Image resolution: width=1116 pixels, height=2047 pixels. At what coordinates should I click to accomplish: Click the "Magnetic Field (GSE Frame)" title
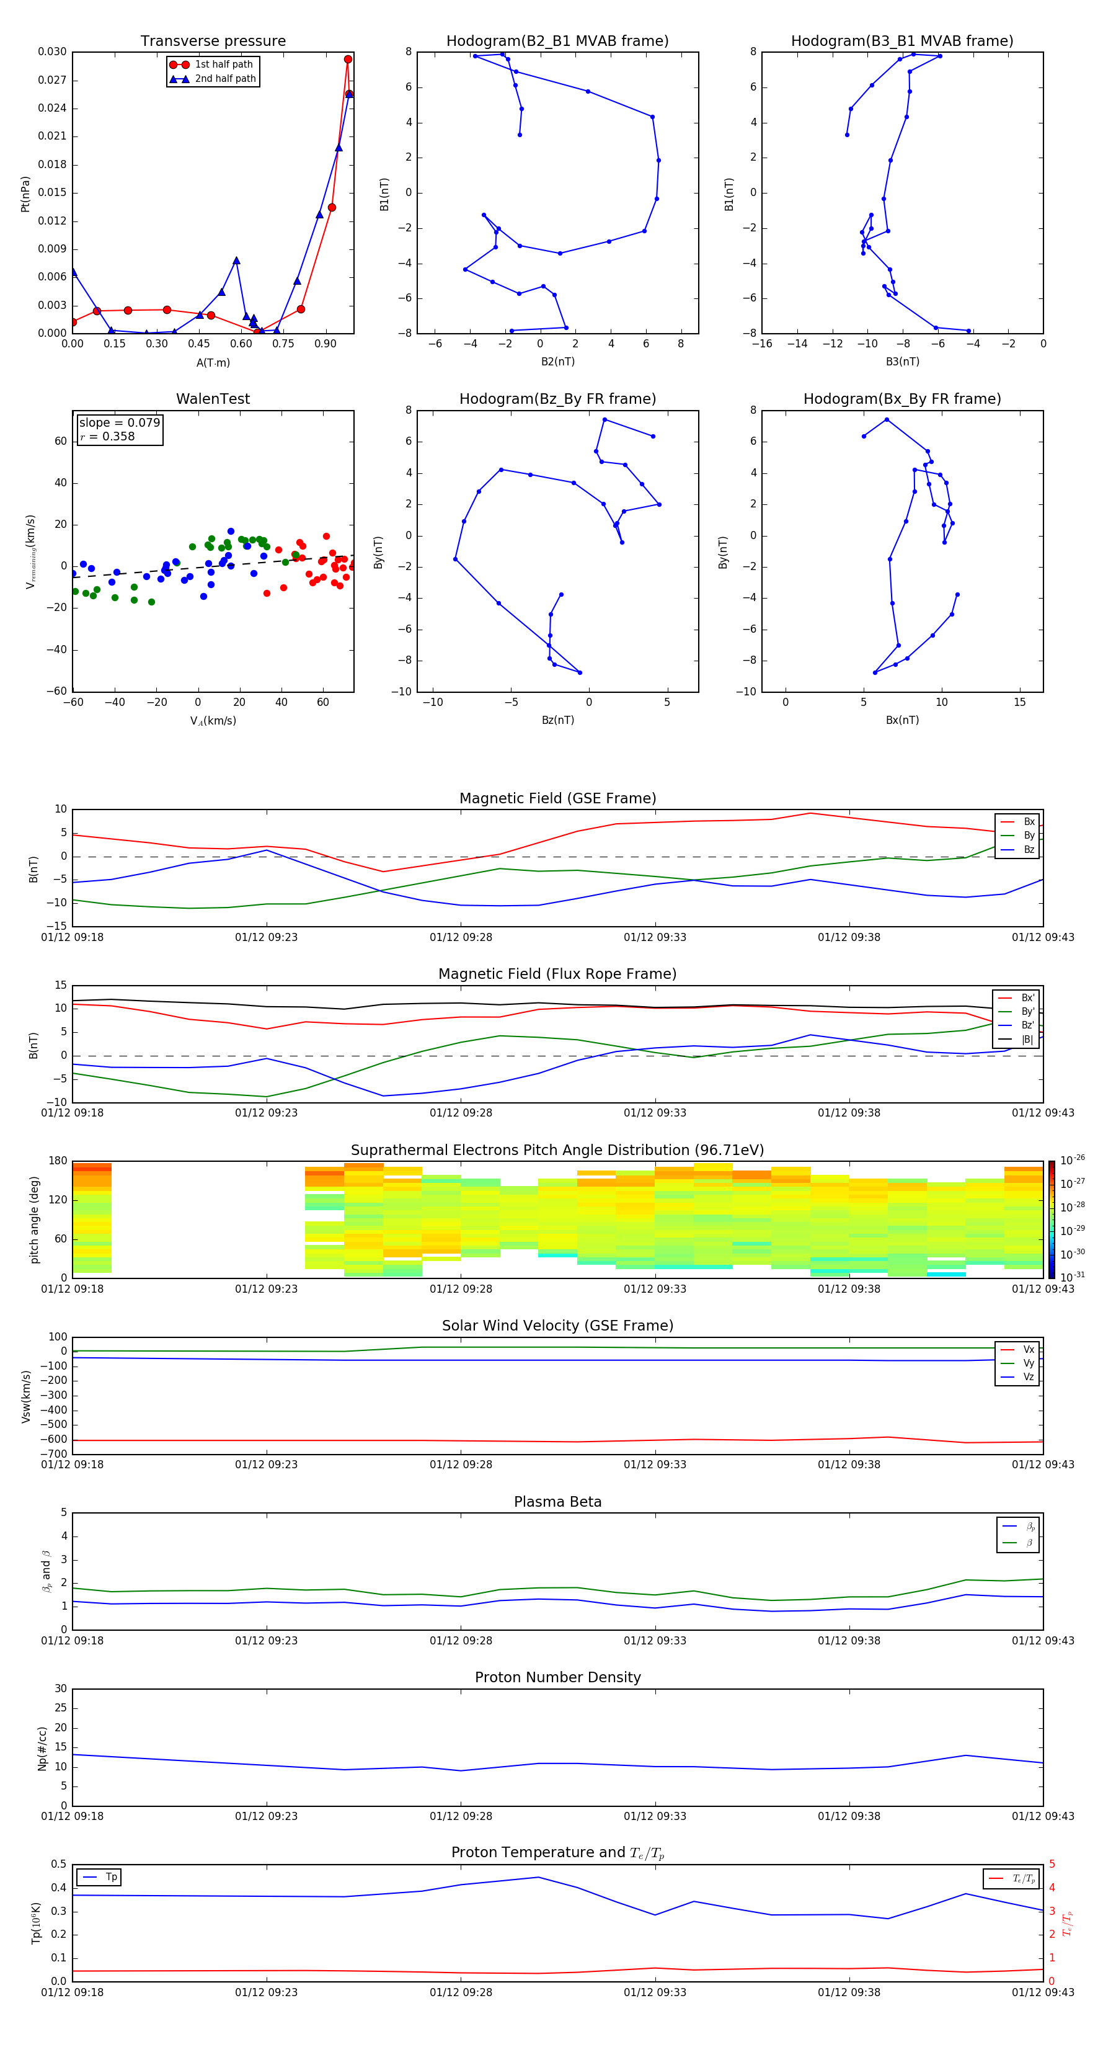(557, 798)
